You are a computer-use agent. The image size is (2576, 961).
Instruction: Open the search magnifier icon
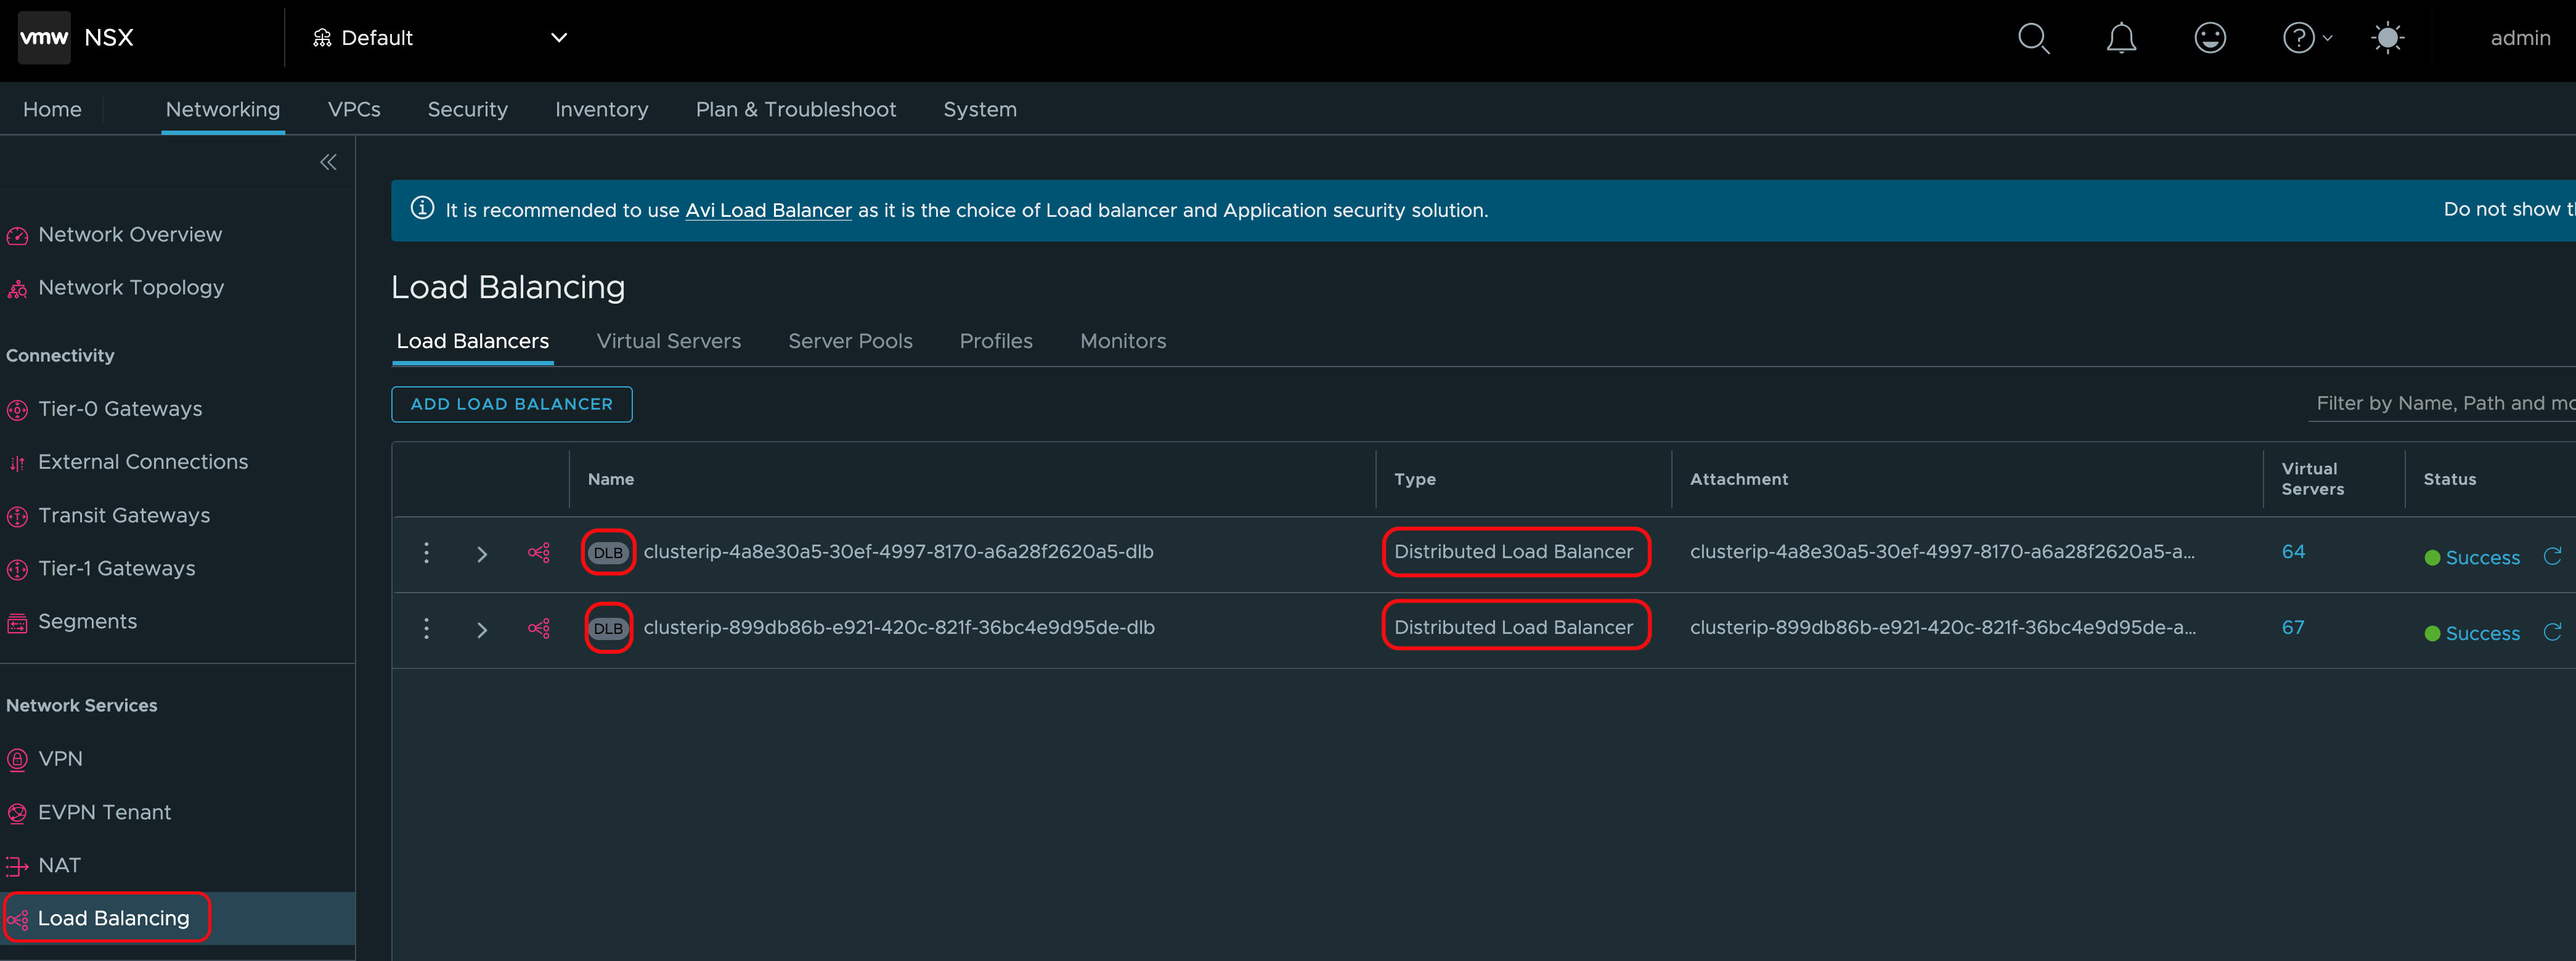coord(2033,38)
